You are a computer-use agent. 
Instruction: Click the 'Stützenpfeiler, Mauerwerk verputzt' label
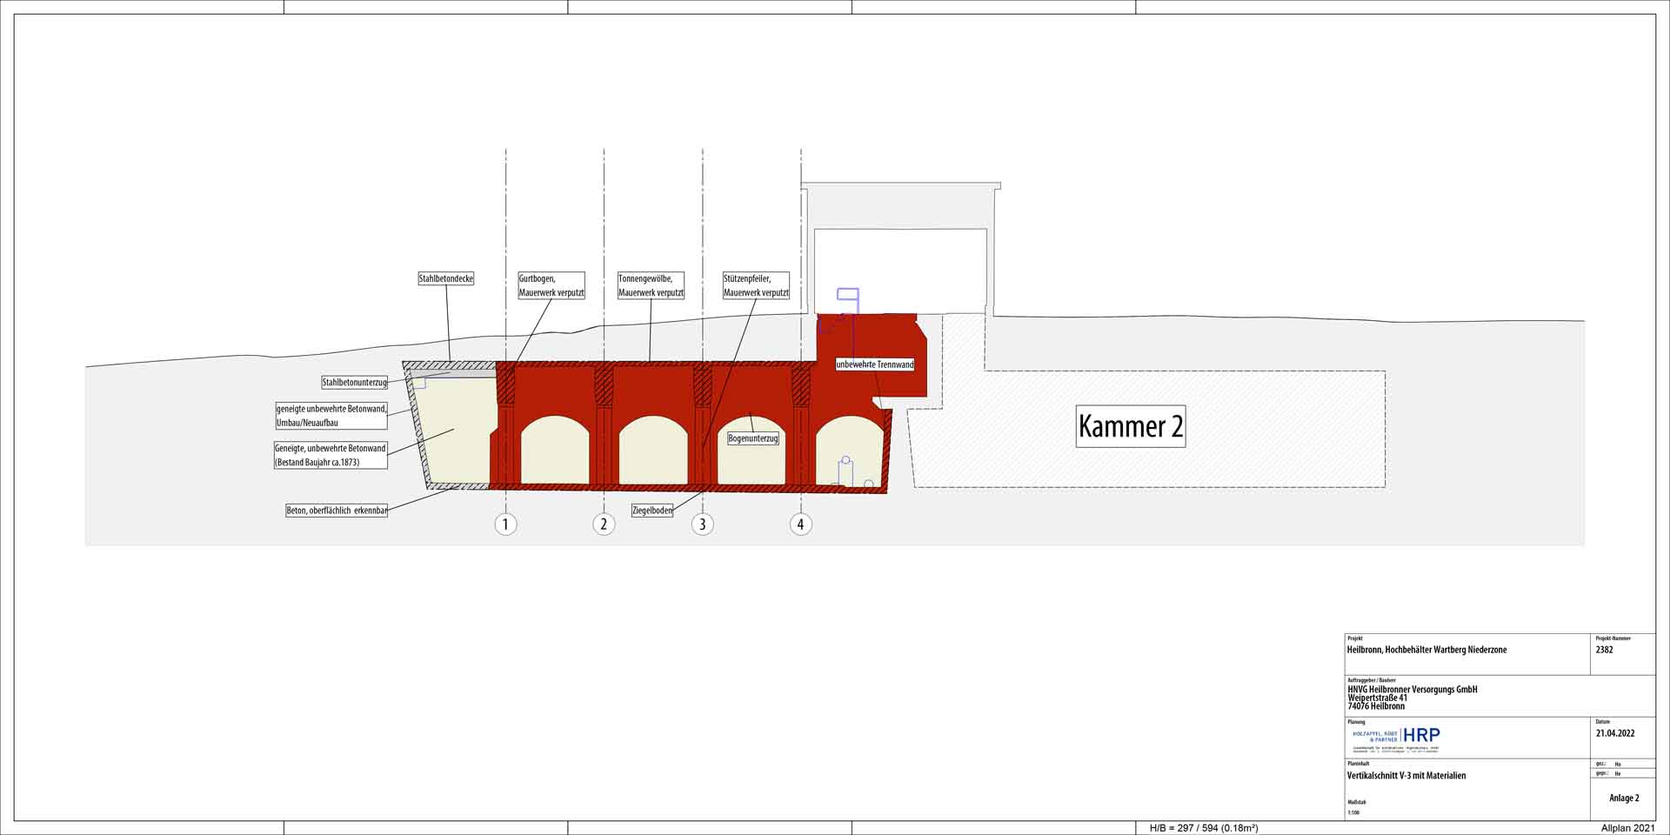(756, 286)
